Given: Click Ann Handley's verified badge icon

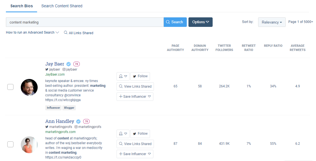Looking at the screenshot, I should (x=79, y=122).
